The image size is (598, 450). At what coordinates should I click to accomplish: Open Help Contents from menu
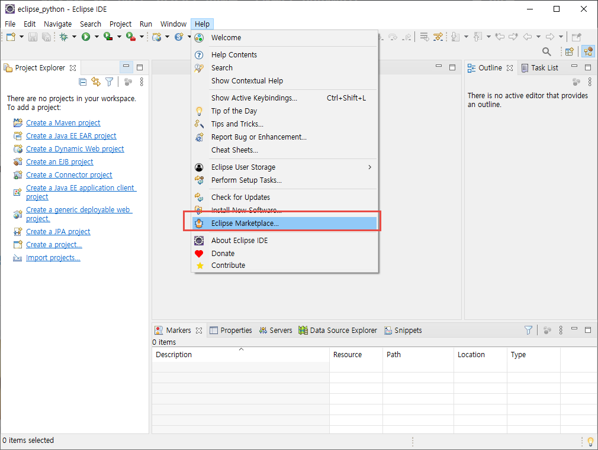click(285, 54)
